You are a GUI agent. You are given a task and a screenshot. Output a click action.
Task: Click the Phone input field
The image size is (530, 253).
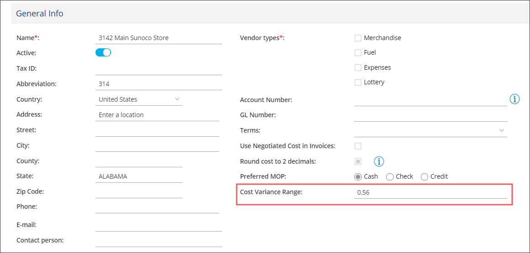coord(158,207)
